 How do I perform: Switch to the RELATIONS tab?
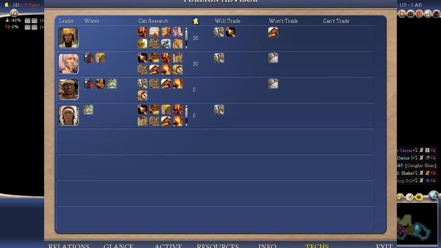click(x=69, y=245)
